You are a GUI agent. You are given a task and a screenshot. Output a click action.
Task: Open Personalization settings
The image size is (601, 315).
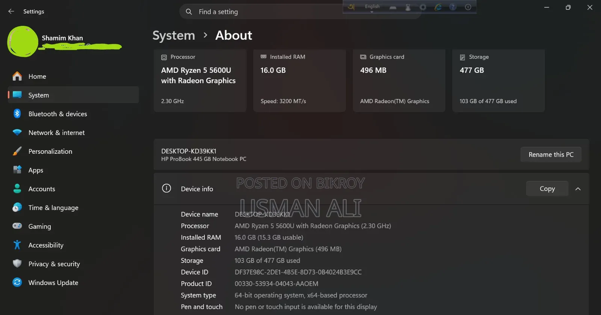(74, 151)
